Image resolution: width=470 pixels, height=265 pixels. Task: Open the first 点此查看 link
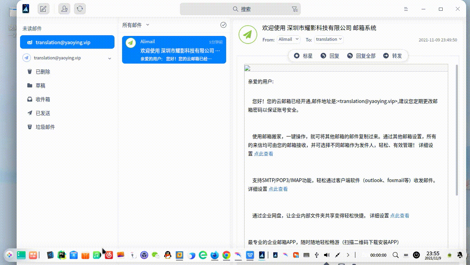263,154
